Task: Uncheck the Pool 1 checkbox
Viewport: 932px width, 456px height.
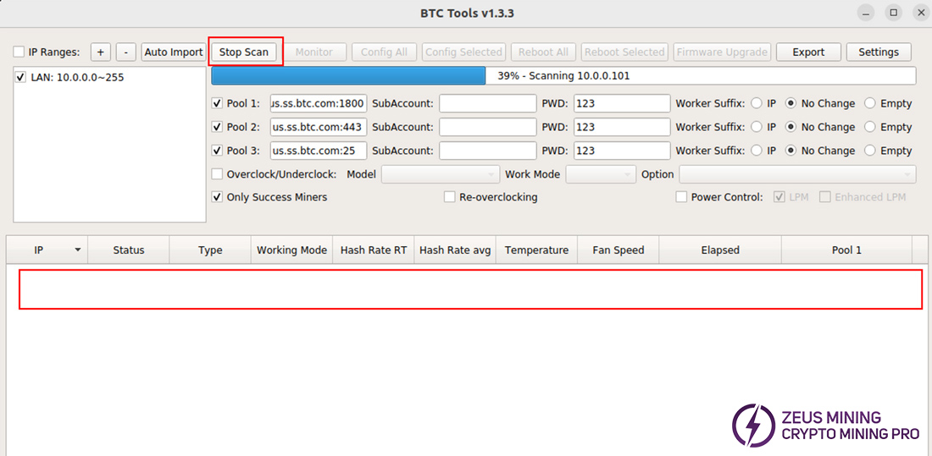Action: [x=218, y=104]
